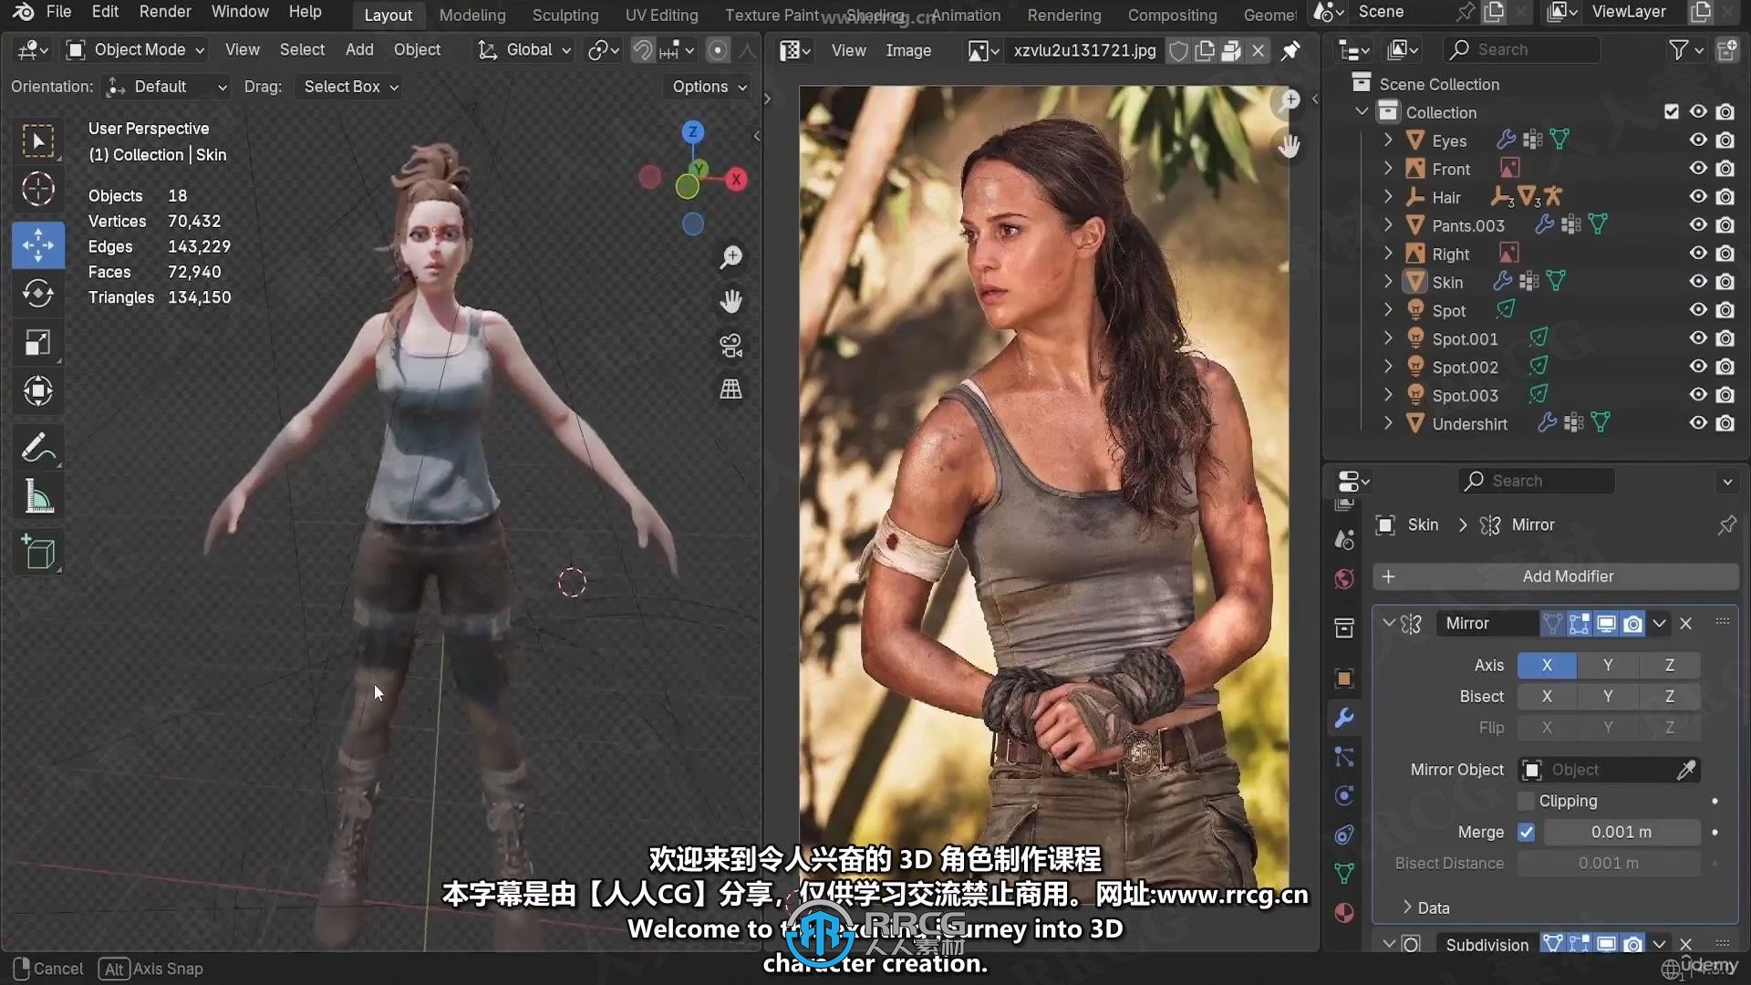Viewport: 1751px width, 985px height.
Task: Click the 3D viewport pan hand icon
Action: (730, 302)
